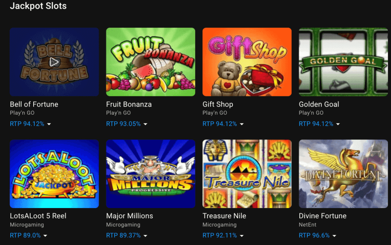
Task: Click the NetEnt provider label under Divine Fortune
Action: 307,225
